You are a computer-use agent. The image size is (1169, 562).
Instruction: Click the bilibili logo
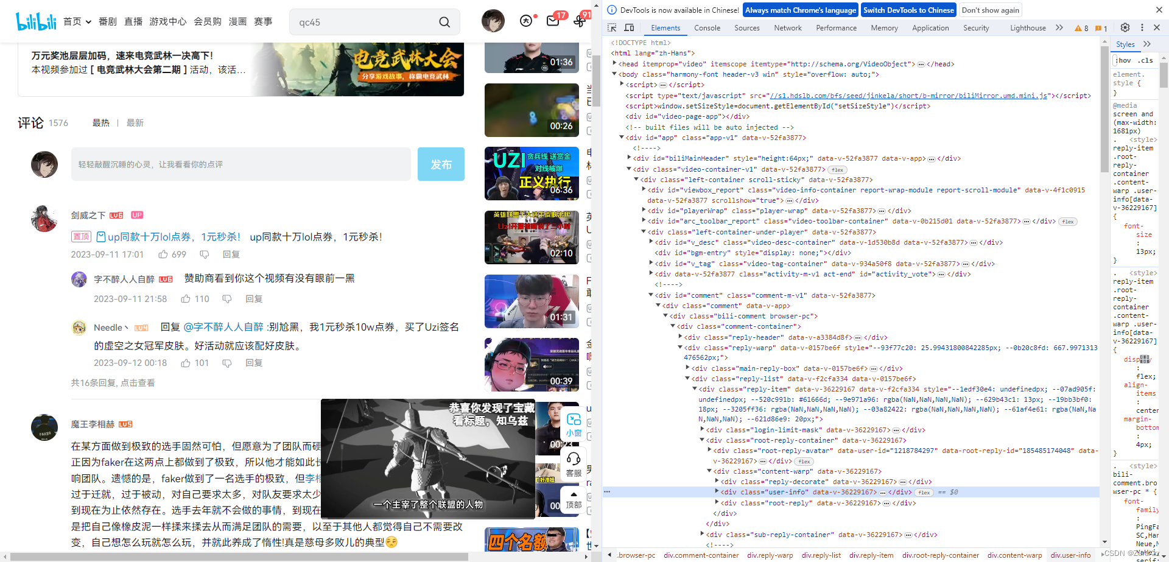(35, 21)
